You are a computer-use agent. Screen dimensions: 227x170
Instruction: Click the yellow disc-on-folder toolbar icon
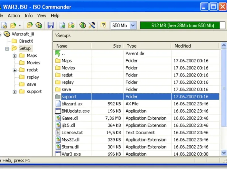(30, 25)
